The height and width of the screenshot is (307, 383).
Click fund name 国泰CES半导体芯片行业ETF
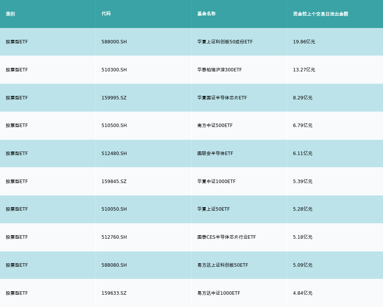pos(227,237)
